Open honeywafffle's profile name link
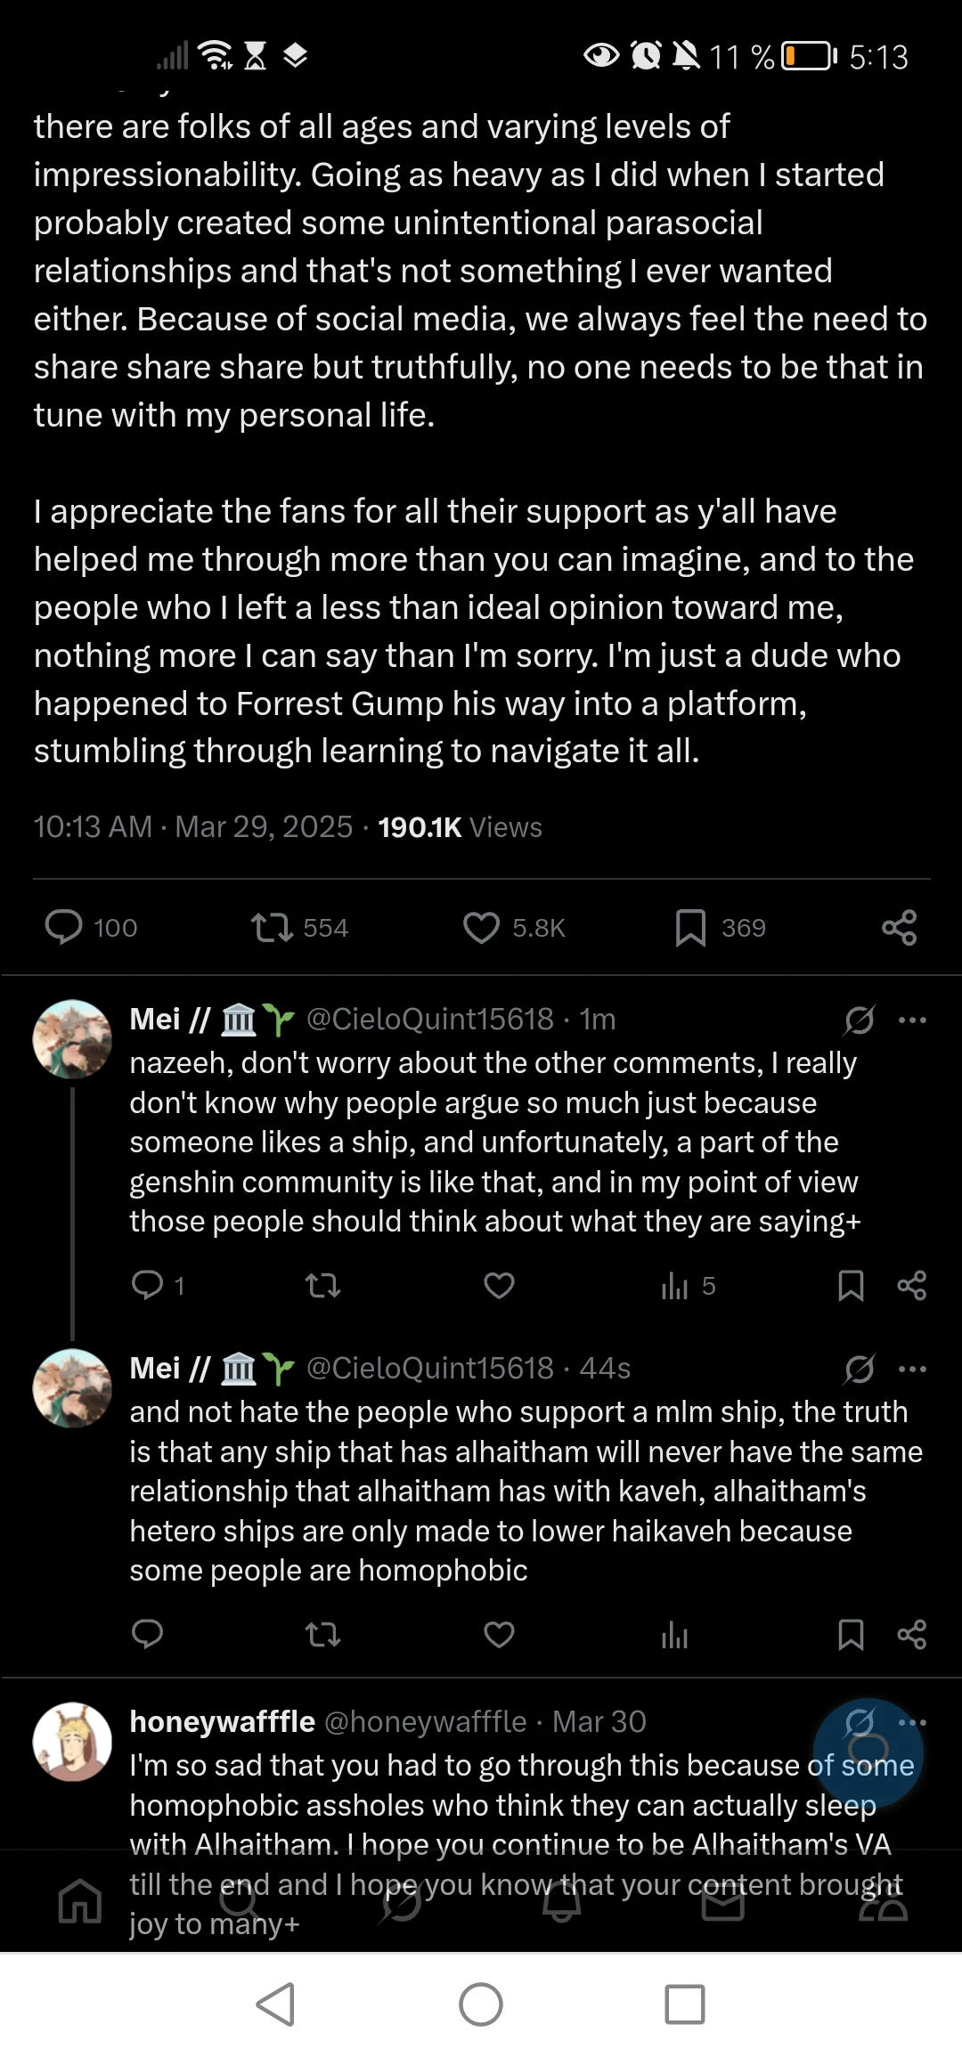 pyautogui.click(x=222, y=1722)
